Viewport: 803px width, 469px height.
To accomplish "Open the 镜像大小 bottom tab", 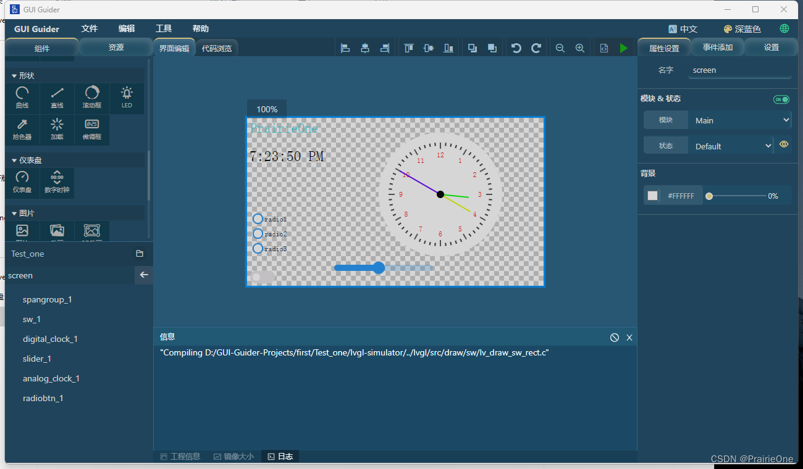I will (233, 457).
